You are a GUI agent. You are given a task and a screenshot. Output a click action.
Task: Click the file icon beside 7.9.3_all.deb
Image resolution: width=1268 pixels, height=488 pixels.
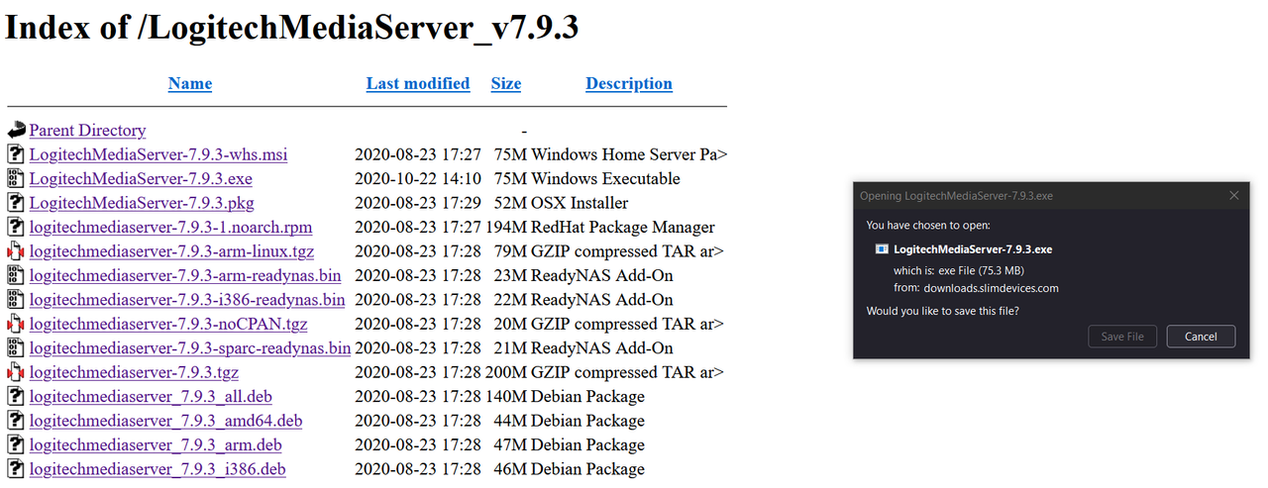coord(16,396)
